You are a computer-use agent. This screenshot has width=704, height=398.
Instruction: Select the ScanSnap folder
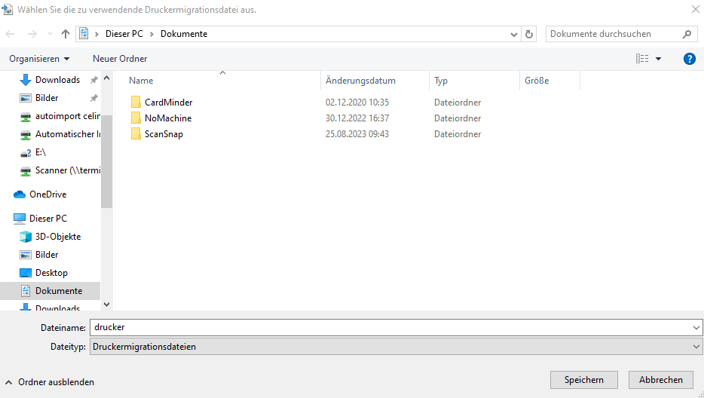[164, 134]
